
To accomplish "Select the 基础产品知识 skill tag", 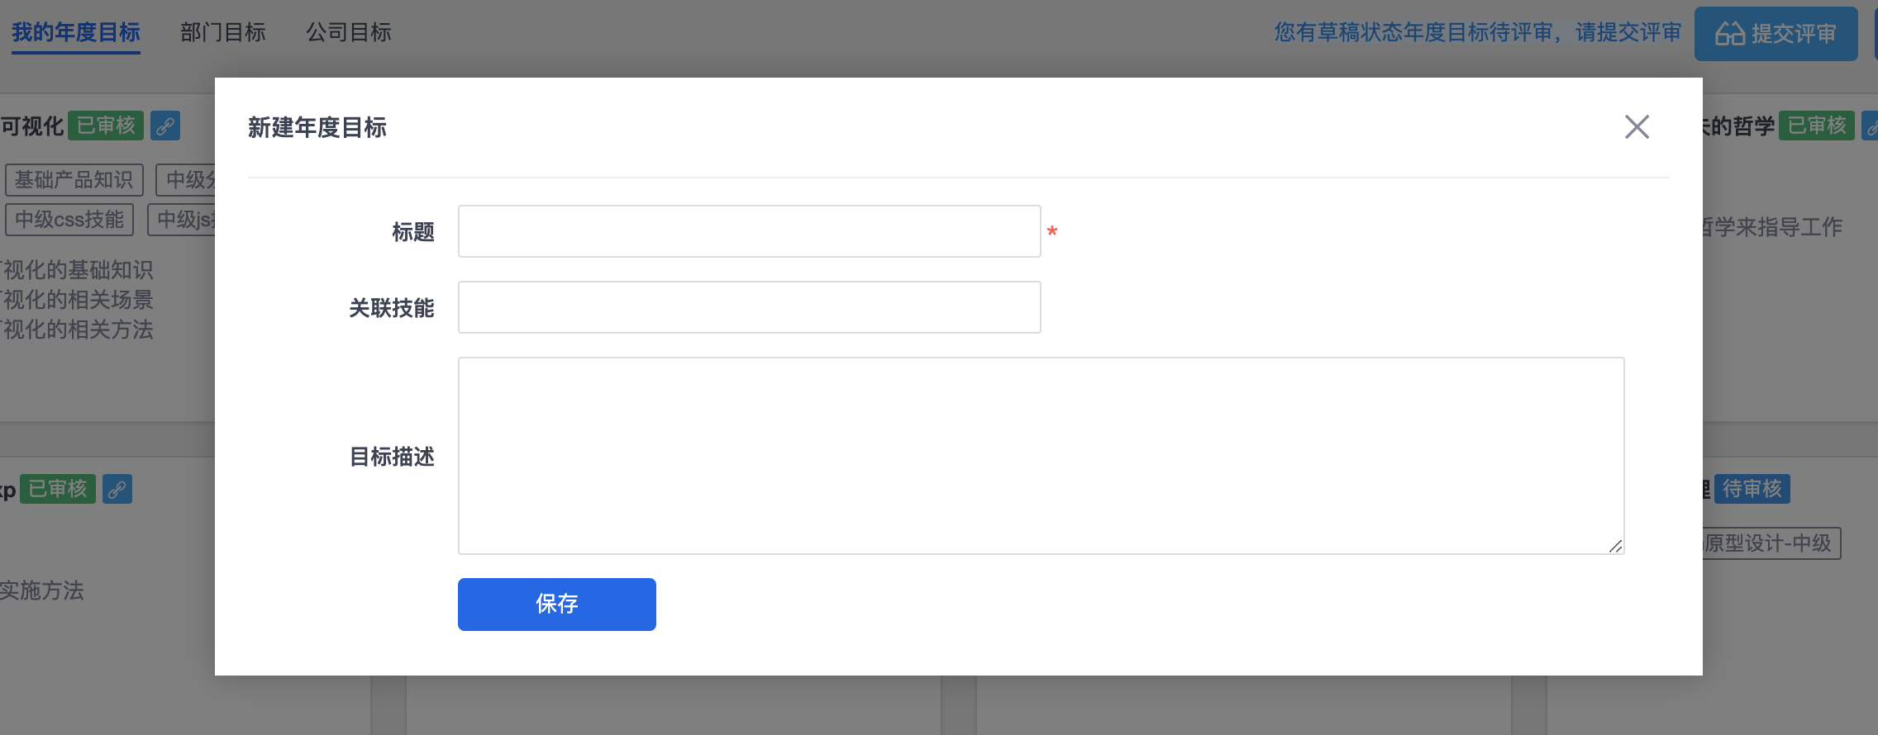I will click(x=74, y=180).
